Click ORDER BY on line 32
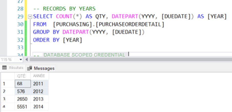The height and width of the screenshot is (112, 232). click(x=46, y=40)
